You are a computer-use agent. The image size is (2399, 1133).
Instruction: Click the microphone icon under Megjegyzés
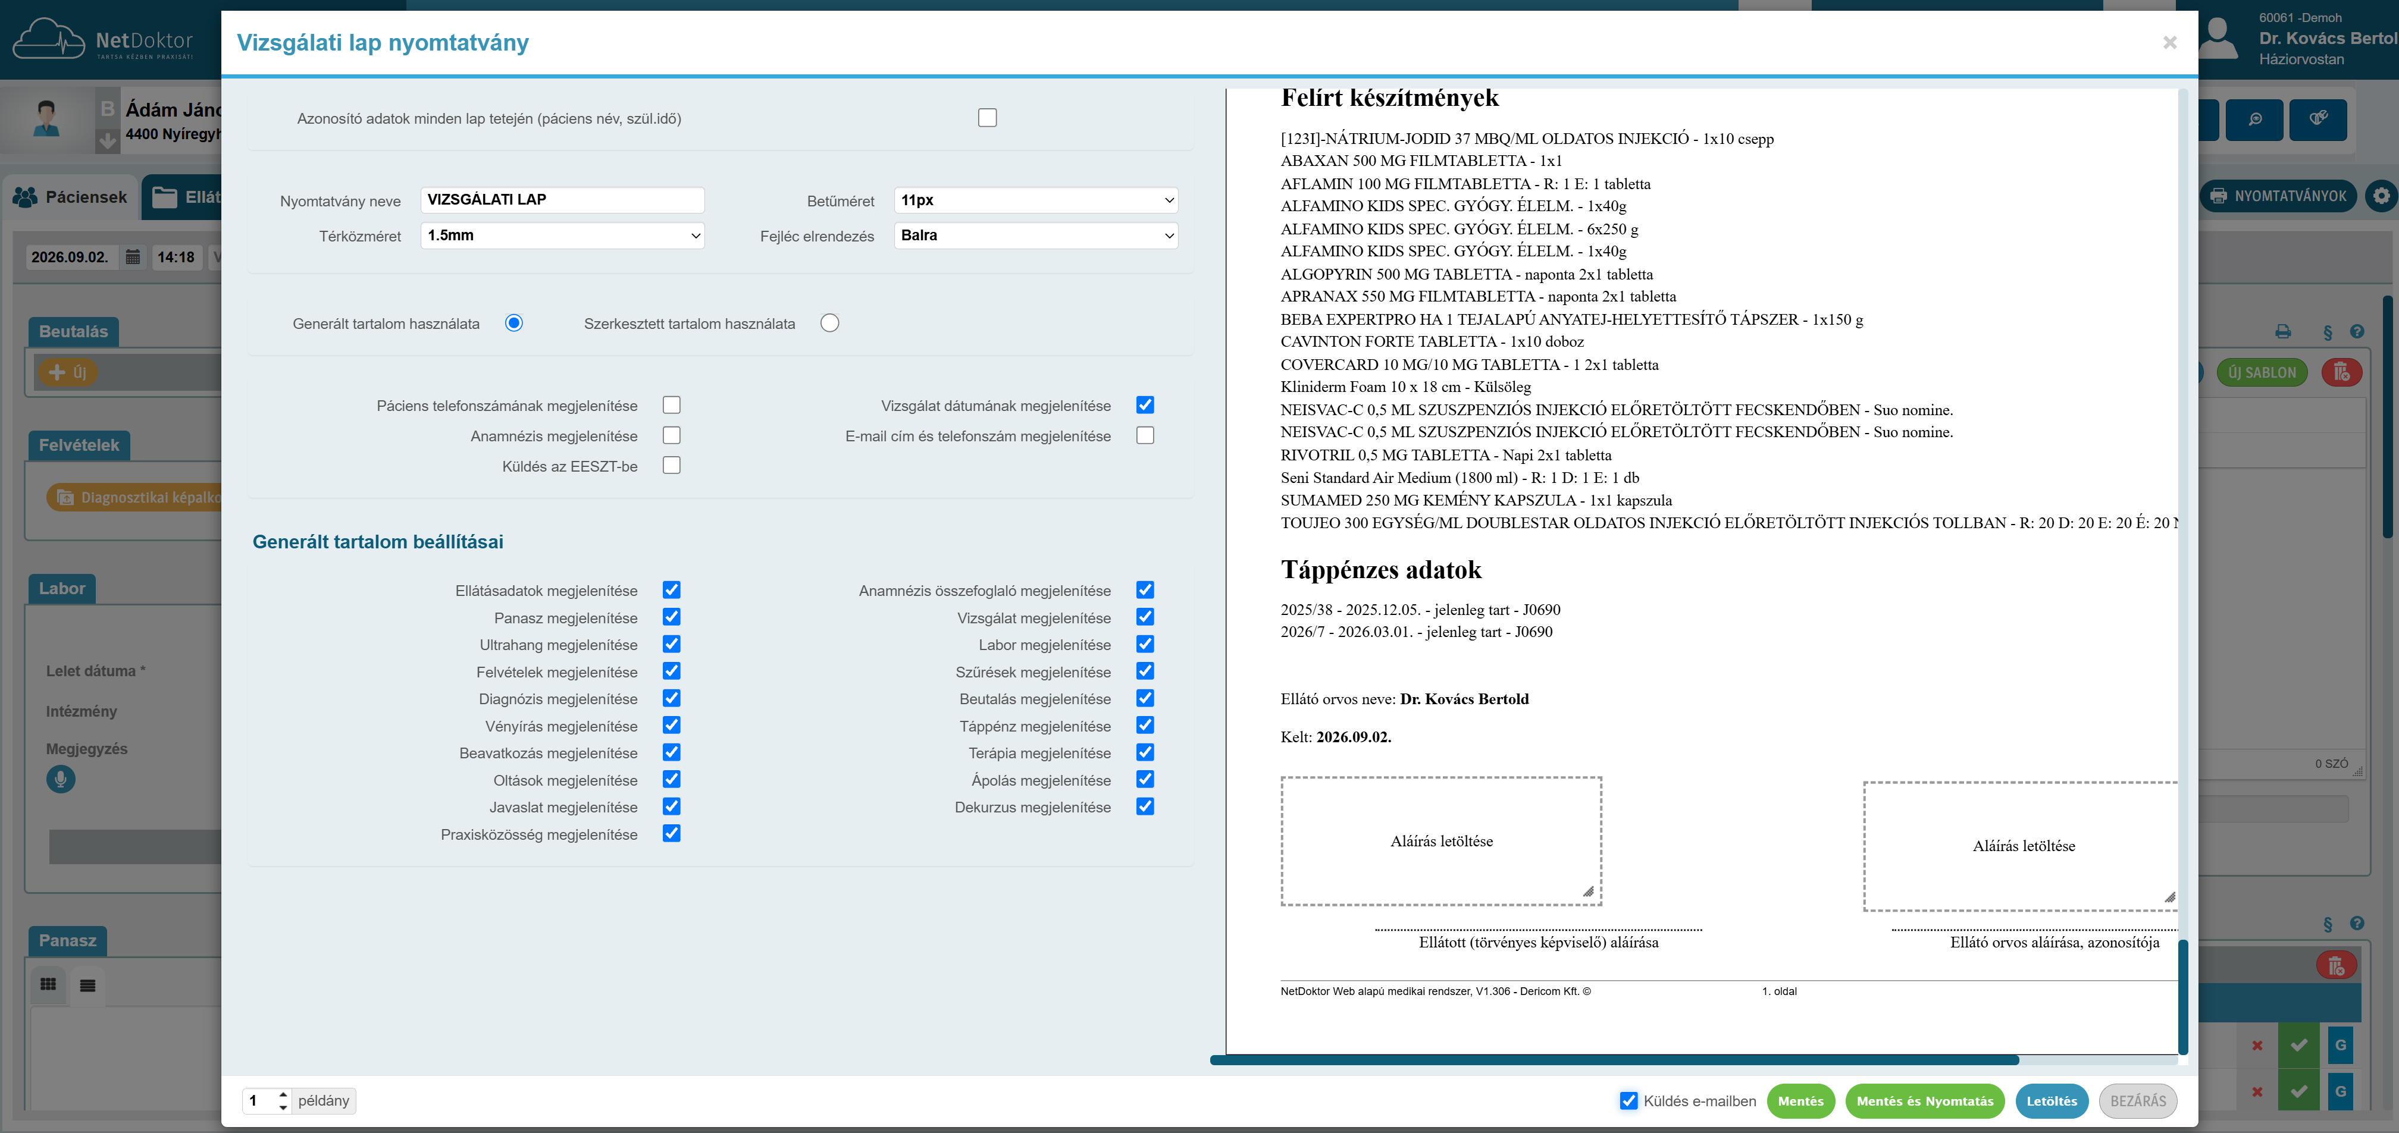click(61, 779)
